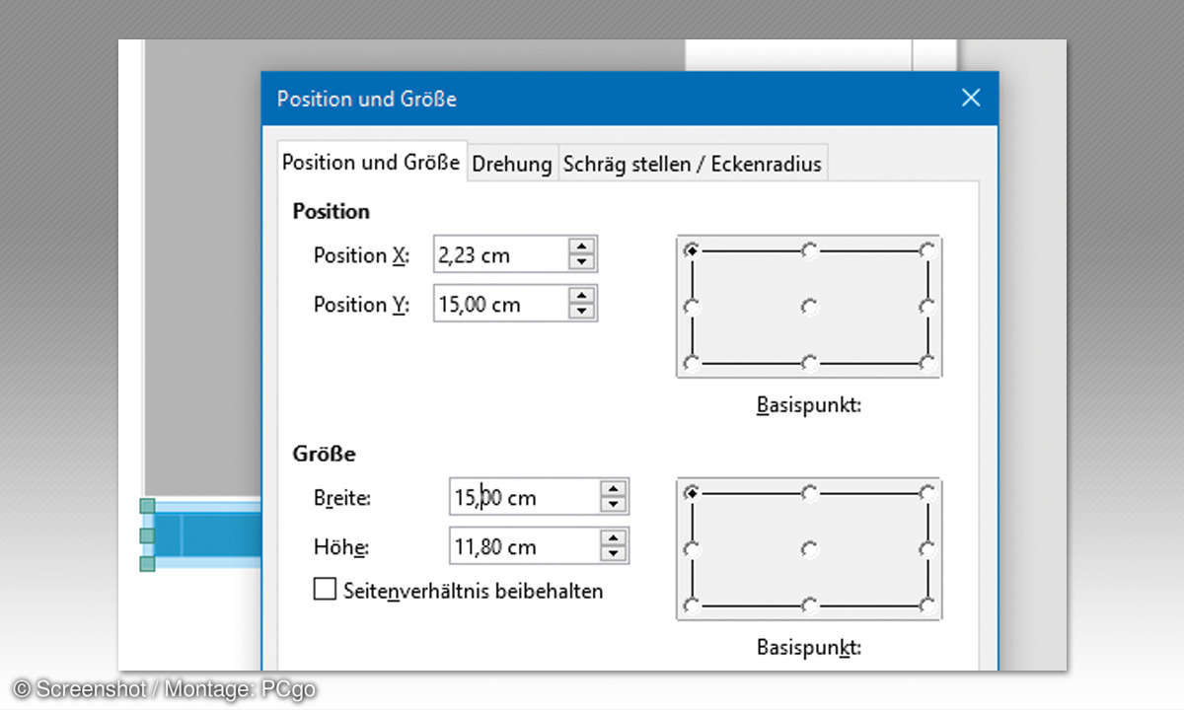Switch to the Drehung tab

[x=511, y=164]
